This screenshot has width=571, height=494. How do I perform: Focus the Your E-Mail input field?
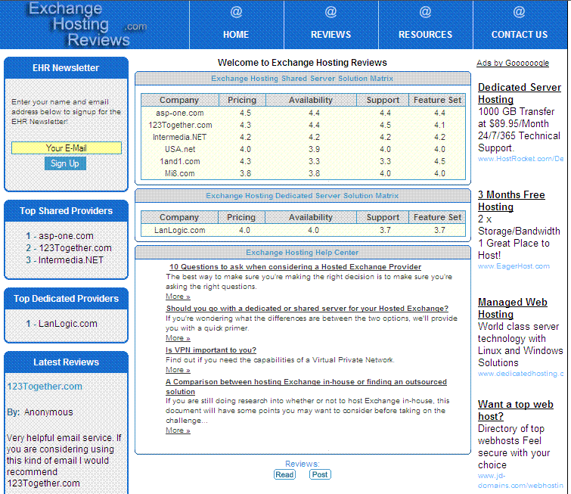(67, 148)
